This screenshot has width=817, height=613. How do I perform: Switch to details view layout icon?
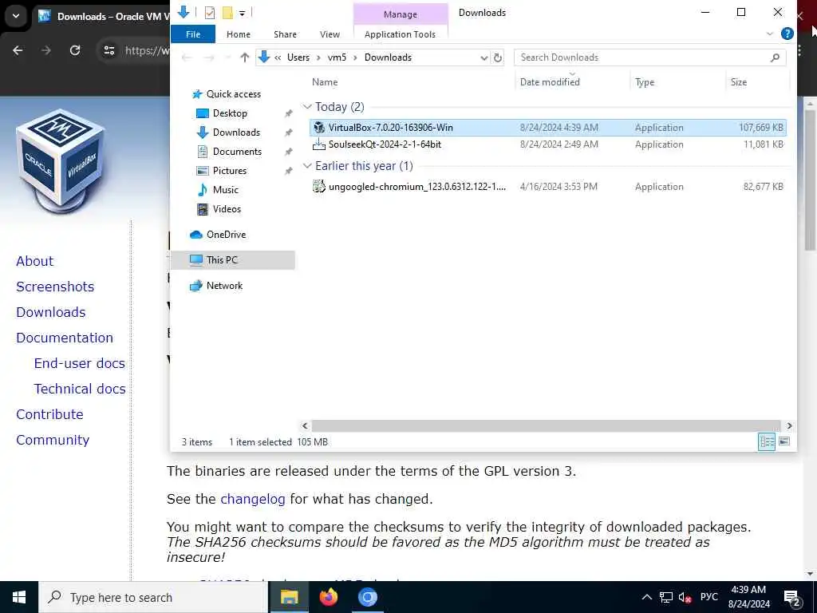[767, 441]
